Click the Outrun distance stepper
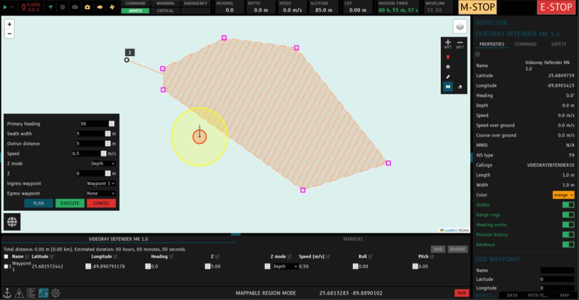This screenshot has height=300, width=579. [x=108, y=144]
